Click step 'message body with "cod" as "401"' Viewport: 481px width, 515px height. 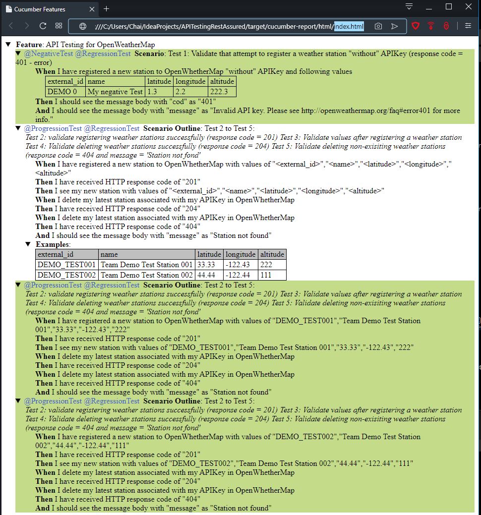[x=125, y=102]
